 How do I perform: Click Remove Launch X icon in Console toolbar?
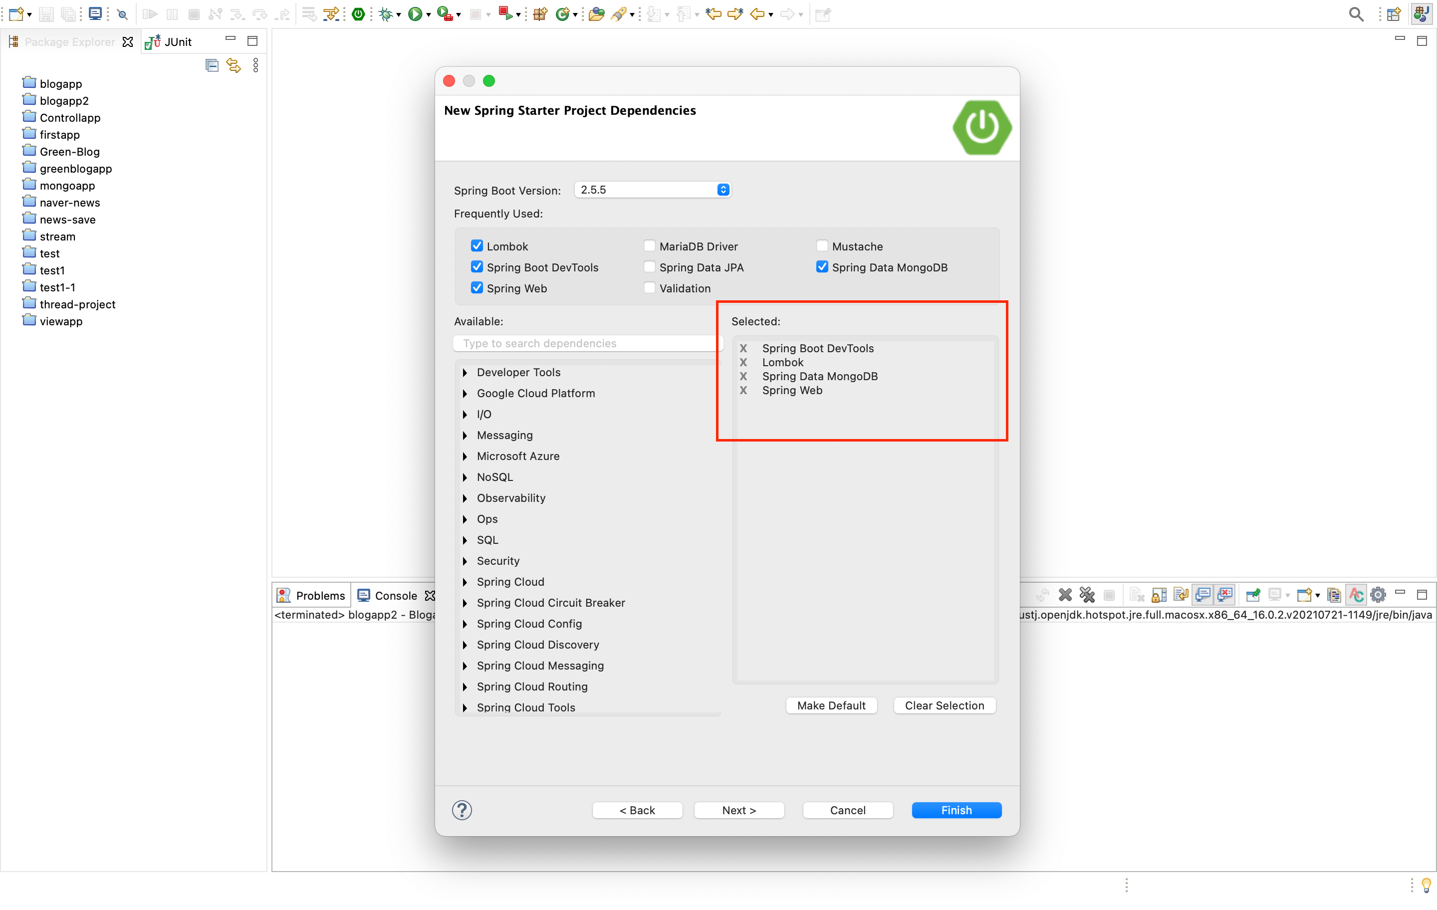click(x=1065, y=594)
